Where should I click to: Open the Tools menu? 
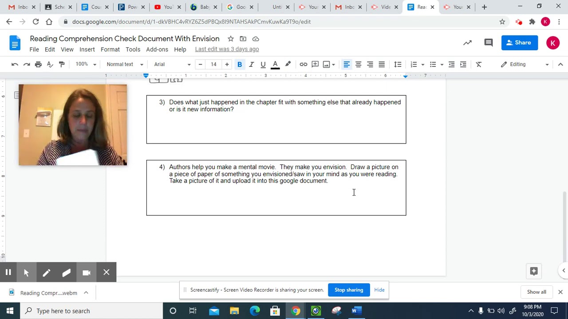(x=133, y=49)
